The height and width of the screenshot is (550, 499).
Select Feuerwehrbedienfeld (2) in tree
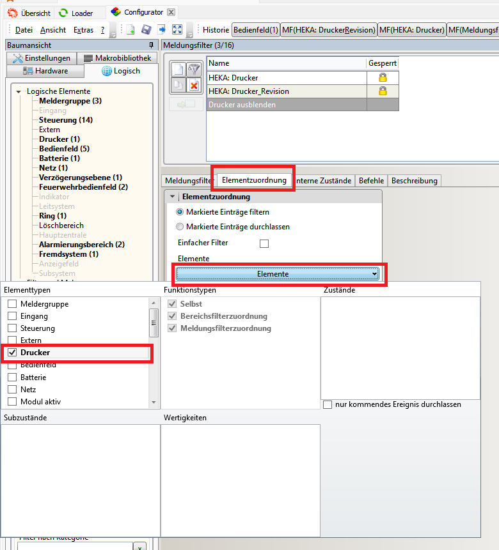point(83,187)
